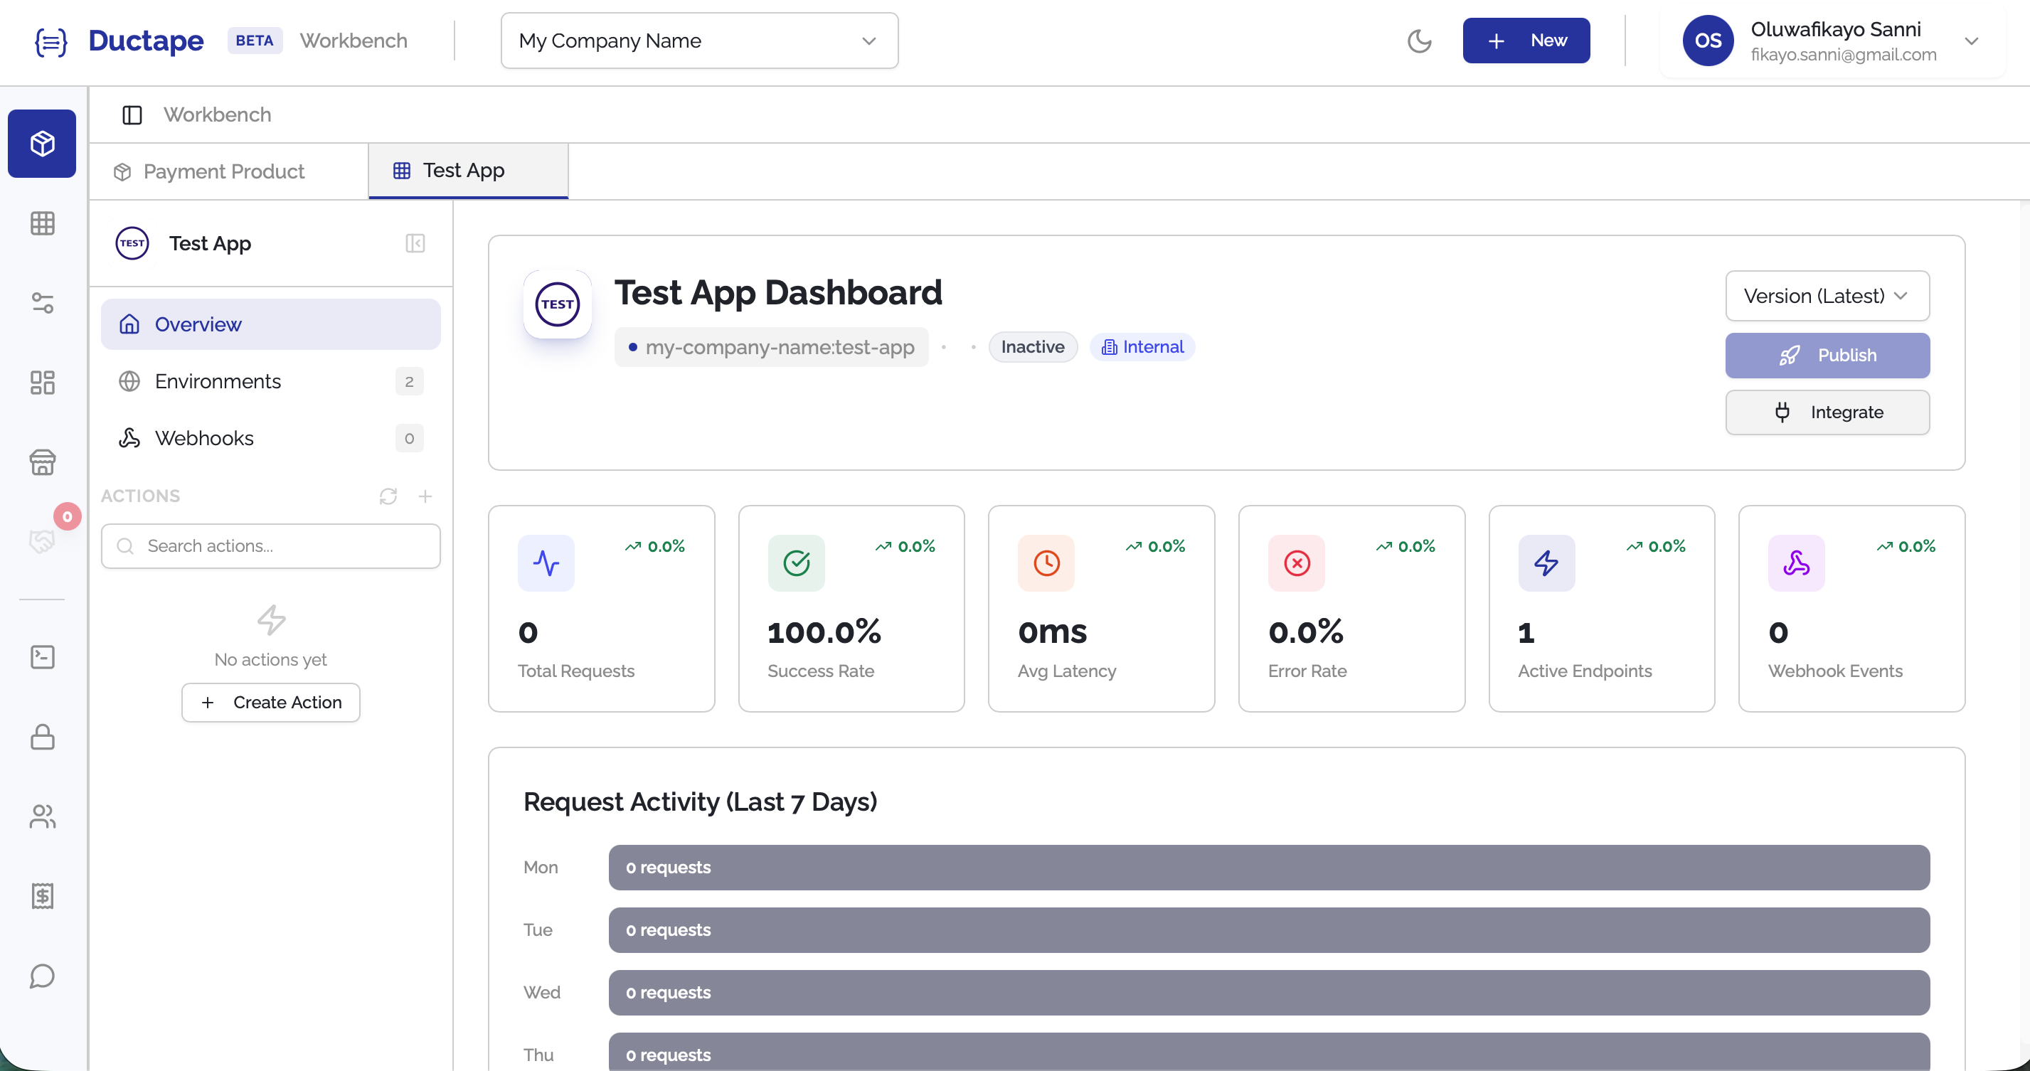This screenshot has height=1071, width=2030.
Task: Open the terminal icon in the left sidebar
Action: pyautogui.click(x=42, y=656)
